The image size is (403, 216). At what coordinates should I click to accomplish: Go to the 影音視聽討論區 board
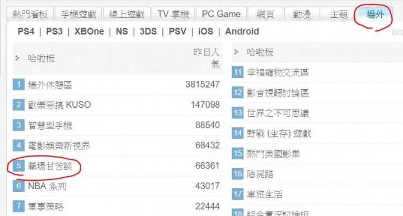tap(278, 93)
